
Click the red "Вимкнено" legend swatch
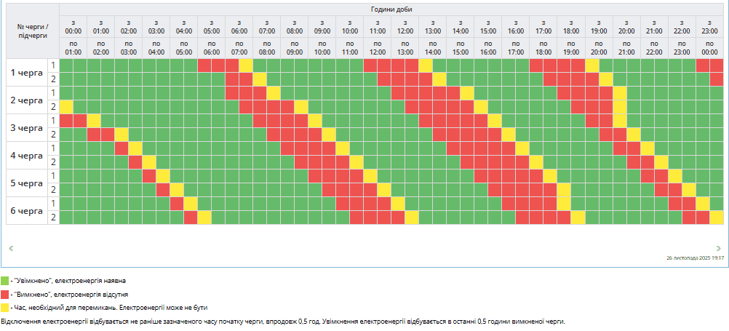point(4,294)
